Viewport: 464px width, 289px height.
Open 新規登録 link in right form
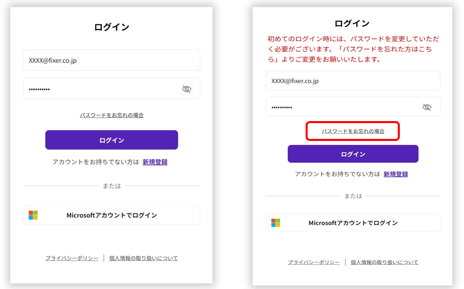click(x=396, y=174)
